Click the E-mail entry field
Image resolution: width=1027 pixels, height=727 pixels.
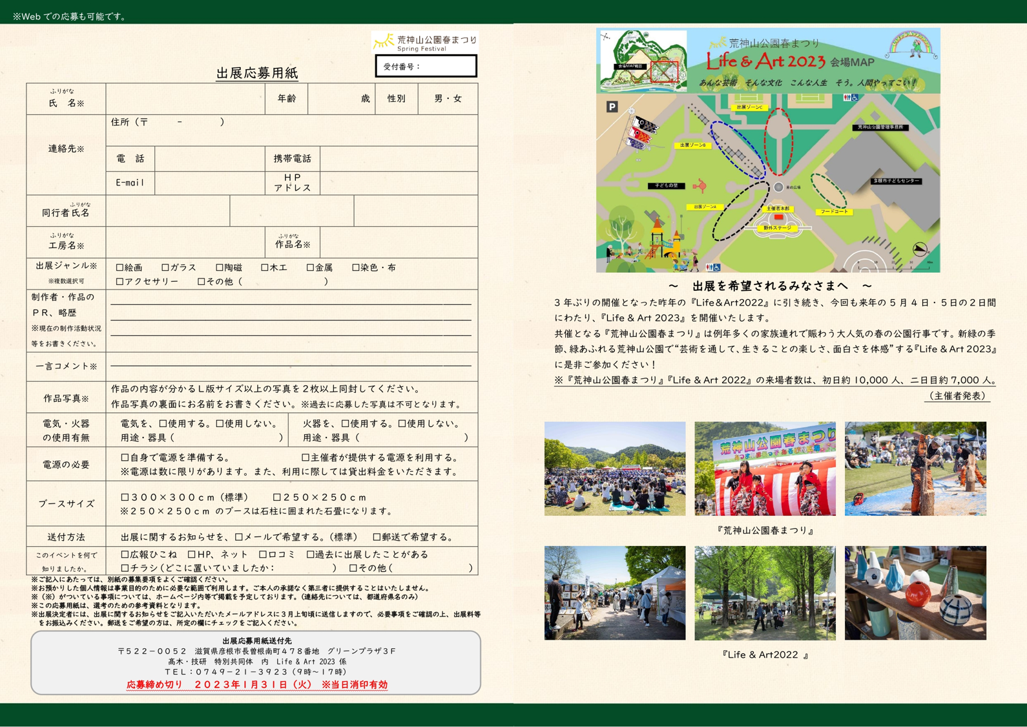point(210,183)
